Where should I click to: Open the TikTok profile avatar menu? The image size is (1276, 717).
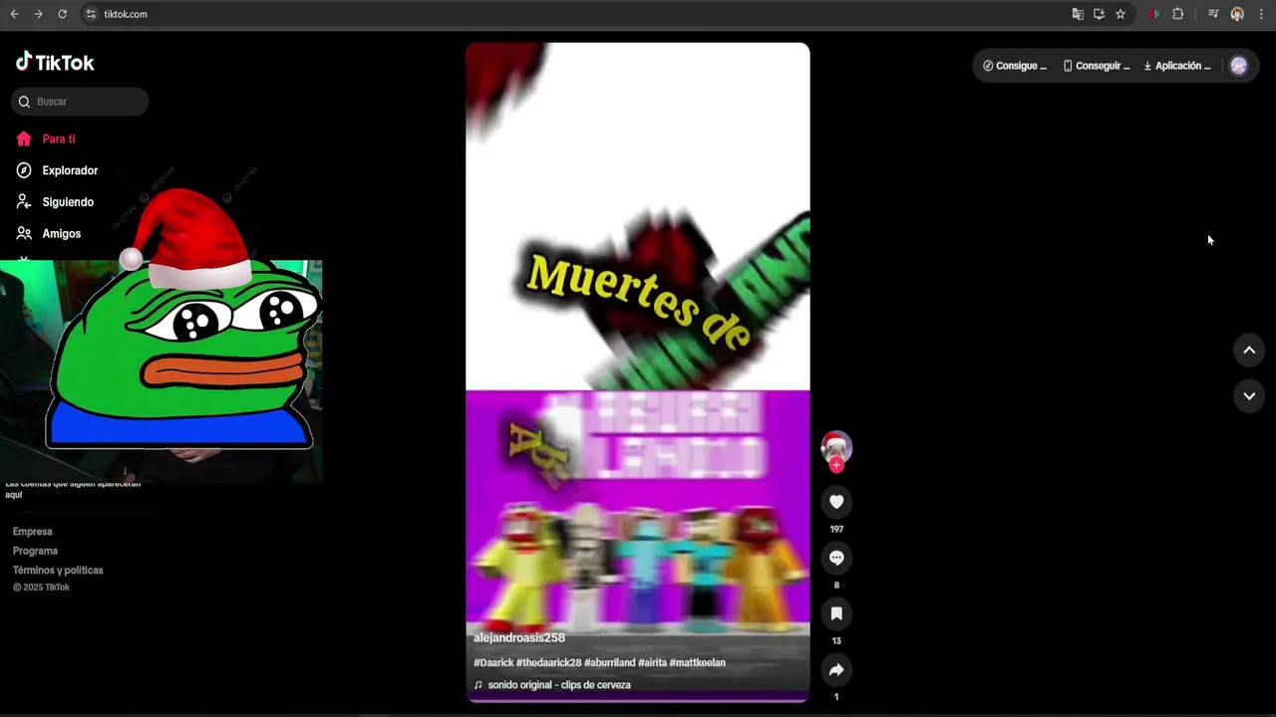pyautogui.click(x=1238, y=66)
